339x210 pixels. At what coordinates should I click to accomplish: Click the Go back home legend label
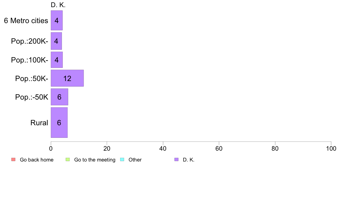click(x=37, y=160)
